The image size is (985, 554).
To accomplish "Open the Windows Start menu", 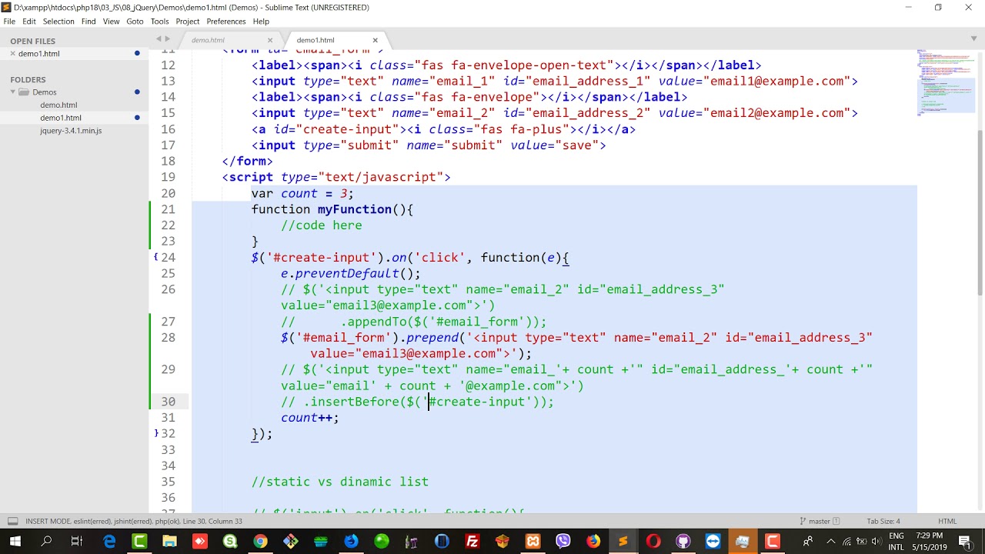I will [15, 542].
